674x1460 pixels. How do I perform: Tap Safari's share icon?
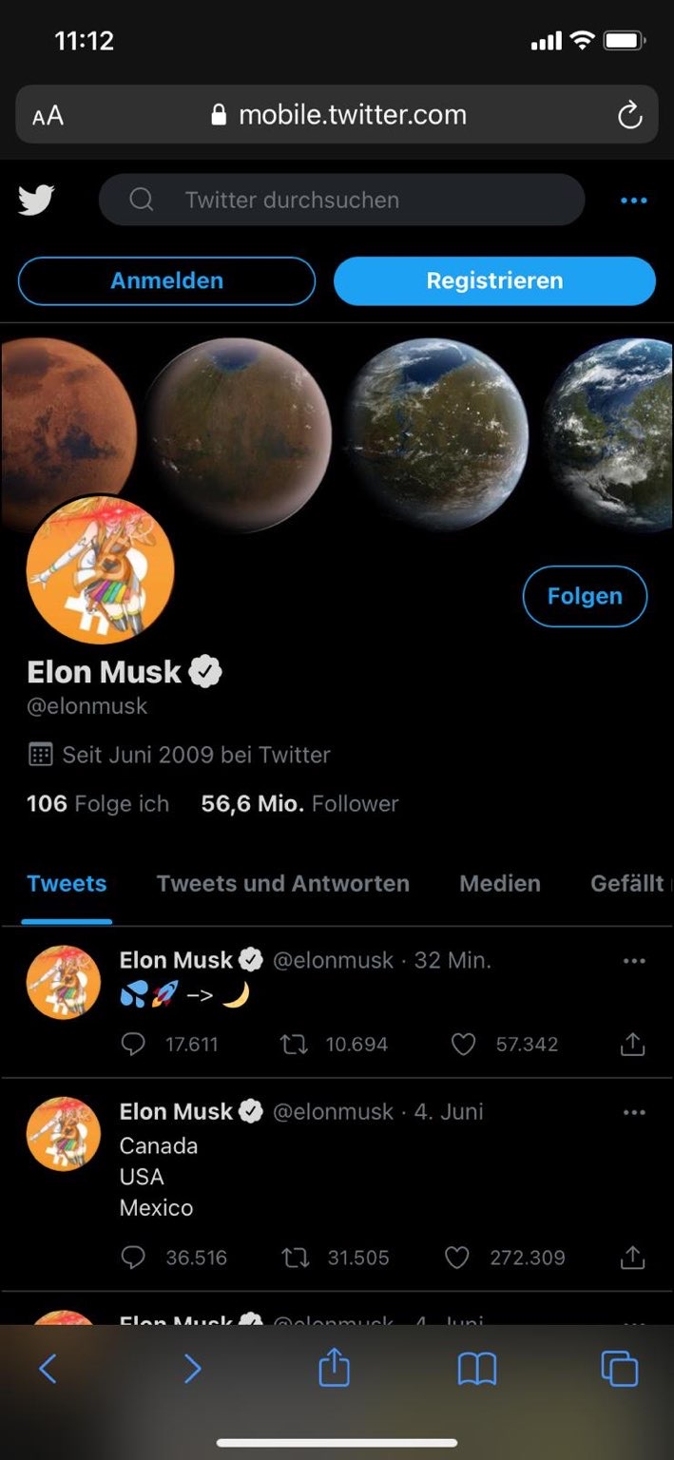click(x=333, y=1368)
